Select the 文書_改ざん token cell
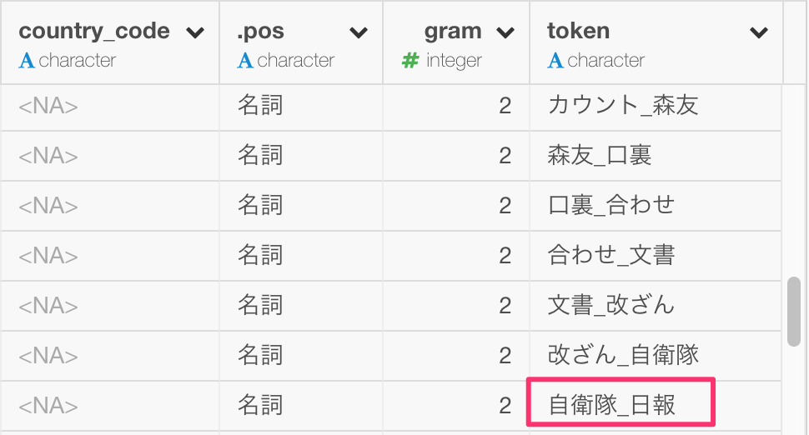 (x=656, y=306)
